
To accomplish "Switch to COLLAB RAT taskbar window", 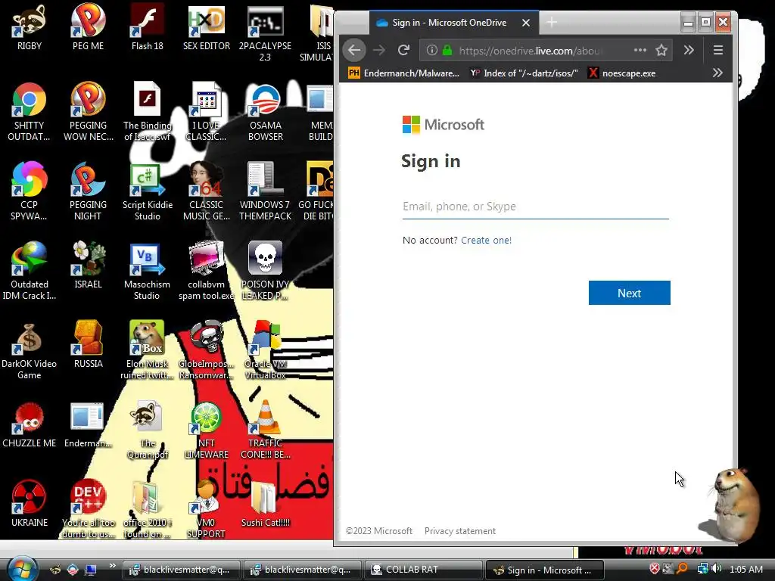I will (422, 570).
